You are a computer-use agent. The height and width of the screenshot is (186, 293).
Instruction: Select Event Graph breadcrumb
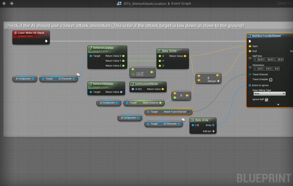181,3
